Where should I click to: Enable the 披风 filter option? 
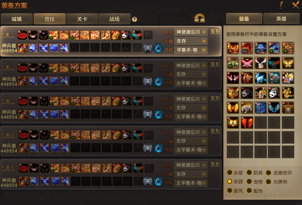tap(230, 190)
